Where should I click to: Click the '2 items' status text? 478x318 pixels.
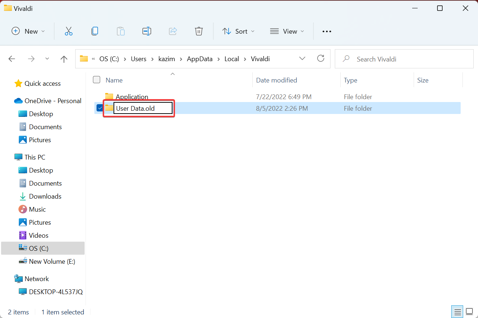pyautogui.click(x=18, y=312)
